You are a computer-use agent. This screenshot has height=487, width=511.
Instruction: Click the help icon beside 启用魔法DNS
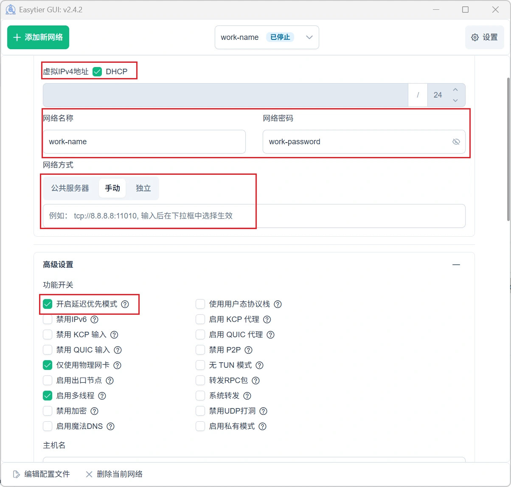tap(111, 426)
